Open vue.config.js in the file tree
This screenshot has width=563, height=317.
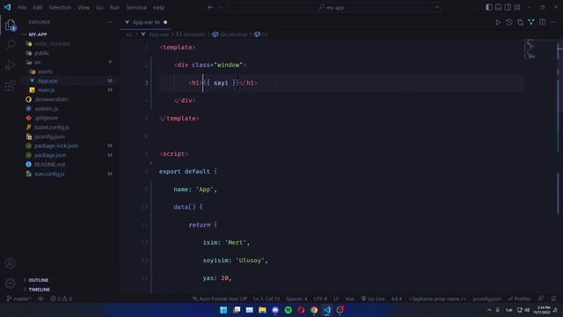coord(49,174)
